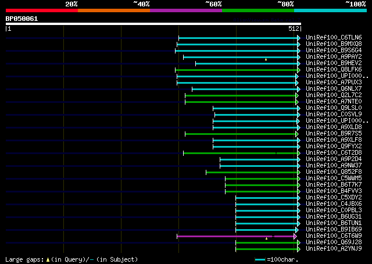Click the UniRef100_B6T7K7 label
This screenshot has width=372, height=264.
(x=334, y=185)
